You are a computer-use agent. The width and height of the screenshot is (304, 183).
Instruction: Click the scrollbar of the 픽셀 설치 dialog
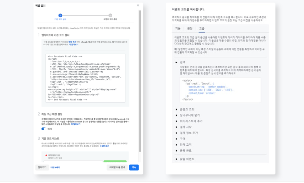click(140, 81)
